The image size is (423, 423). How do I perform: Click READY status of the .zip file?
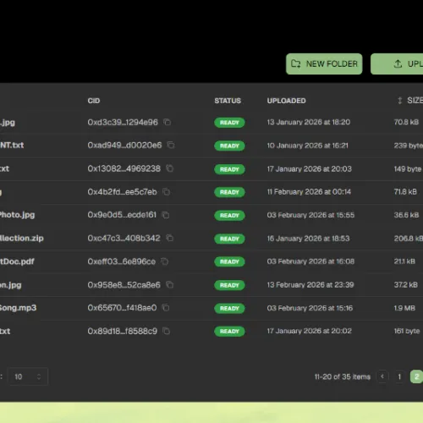(229, 239)
